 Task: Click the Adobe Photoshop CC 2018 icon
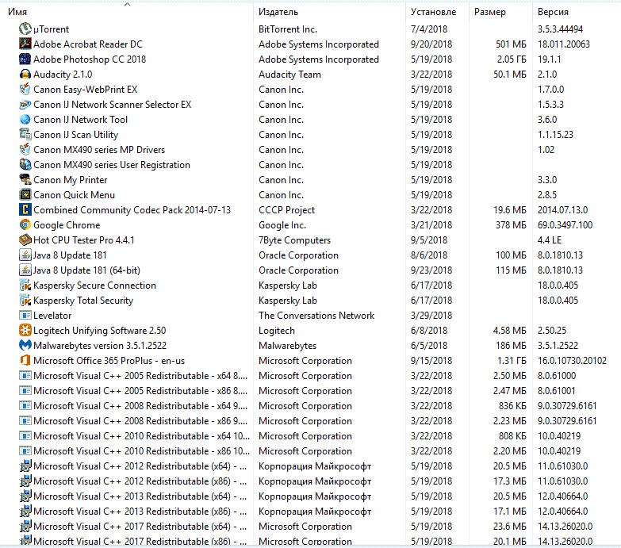coord(25,59)
